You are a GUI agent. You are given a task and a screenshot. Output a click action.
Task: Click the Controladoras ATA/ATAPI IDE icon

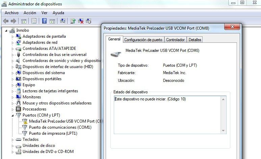coord(18,49)
